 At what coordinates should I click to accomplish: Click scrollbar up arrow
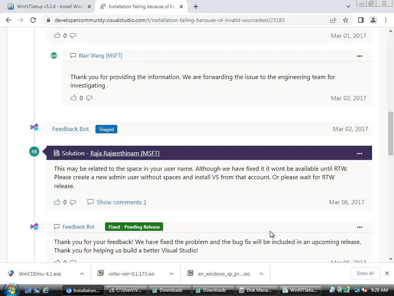point(391,31)
